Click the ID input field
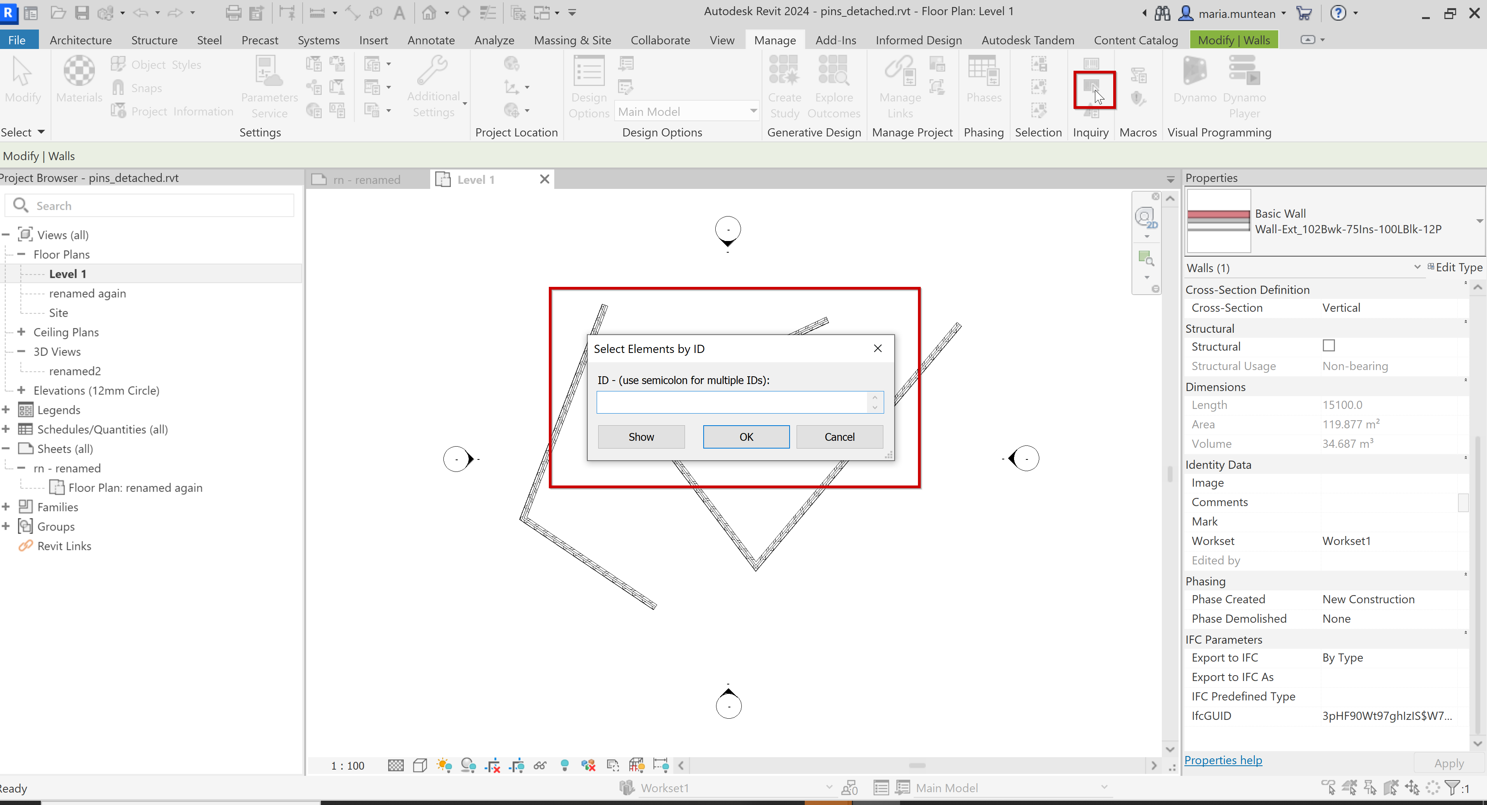This screenshot has width=1487, height=805. (731, 402)
